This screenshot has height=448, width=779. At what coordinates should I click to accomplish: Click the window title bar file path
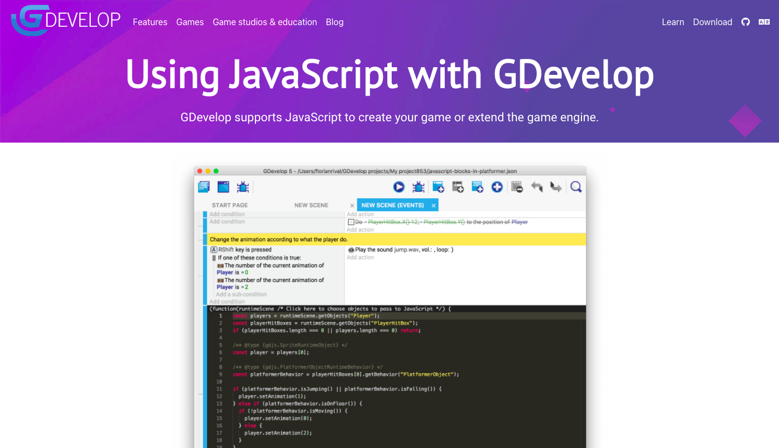tap(390, 171)
